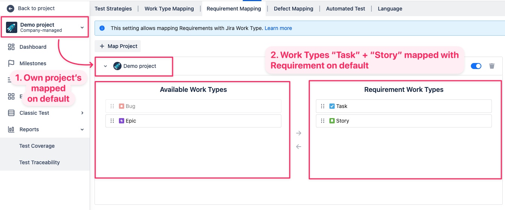Switch to the Work Type Mapping tab
Viewport: 505px width, 210px height.
point(169,9)
